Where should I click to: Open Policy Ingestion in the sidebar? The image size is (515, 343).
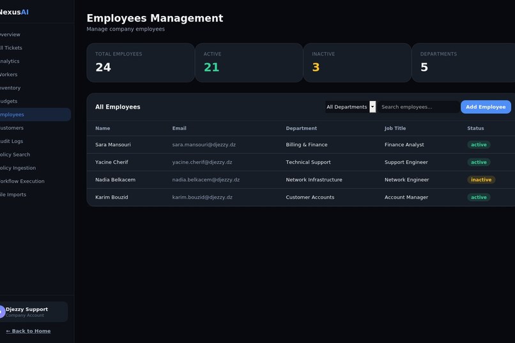point(18,168)
